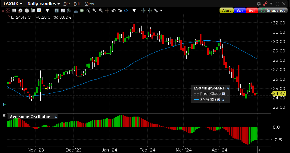The image size is (290, 153).
Task: Expand dropdown arrow next to wrench icon
Action: click(161, 11)
